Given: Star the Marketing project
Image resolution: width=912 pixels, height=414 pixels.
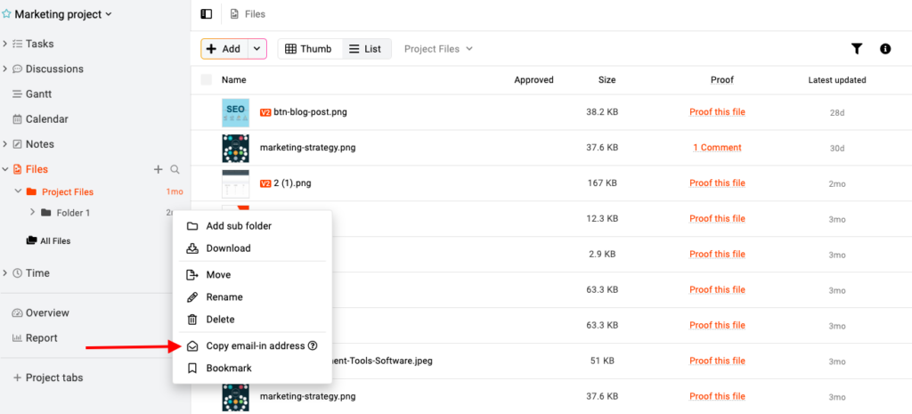Looking at the screenshot, I should (7, 14).
